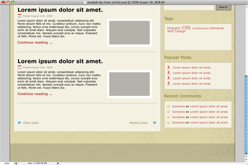Open the first Popular Posts link
Viewport: 248px width, 165px height.
point(192,67)
